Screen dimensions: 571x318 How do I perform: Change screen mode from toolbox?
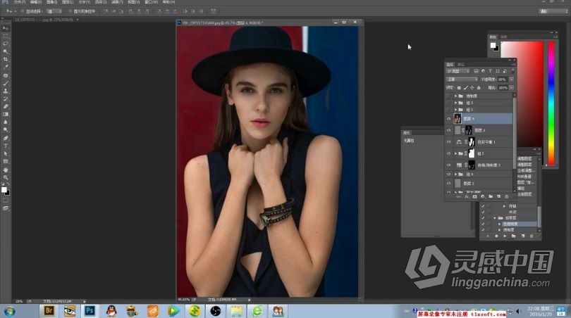(6, 208)
